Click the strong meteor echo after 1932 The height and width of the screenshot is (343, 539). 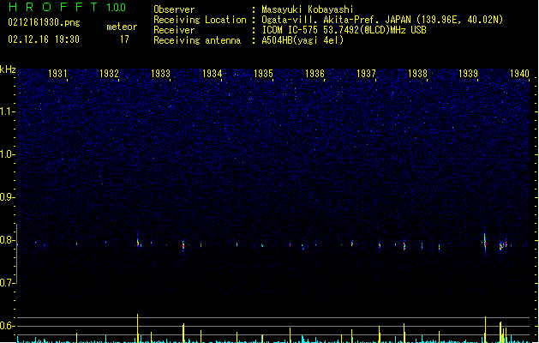pyautogui.click(x=138, y=241)
